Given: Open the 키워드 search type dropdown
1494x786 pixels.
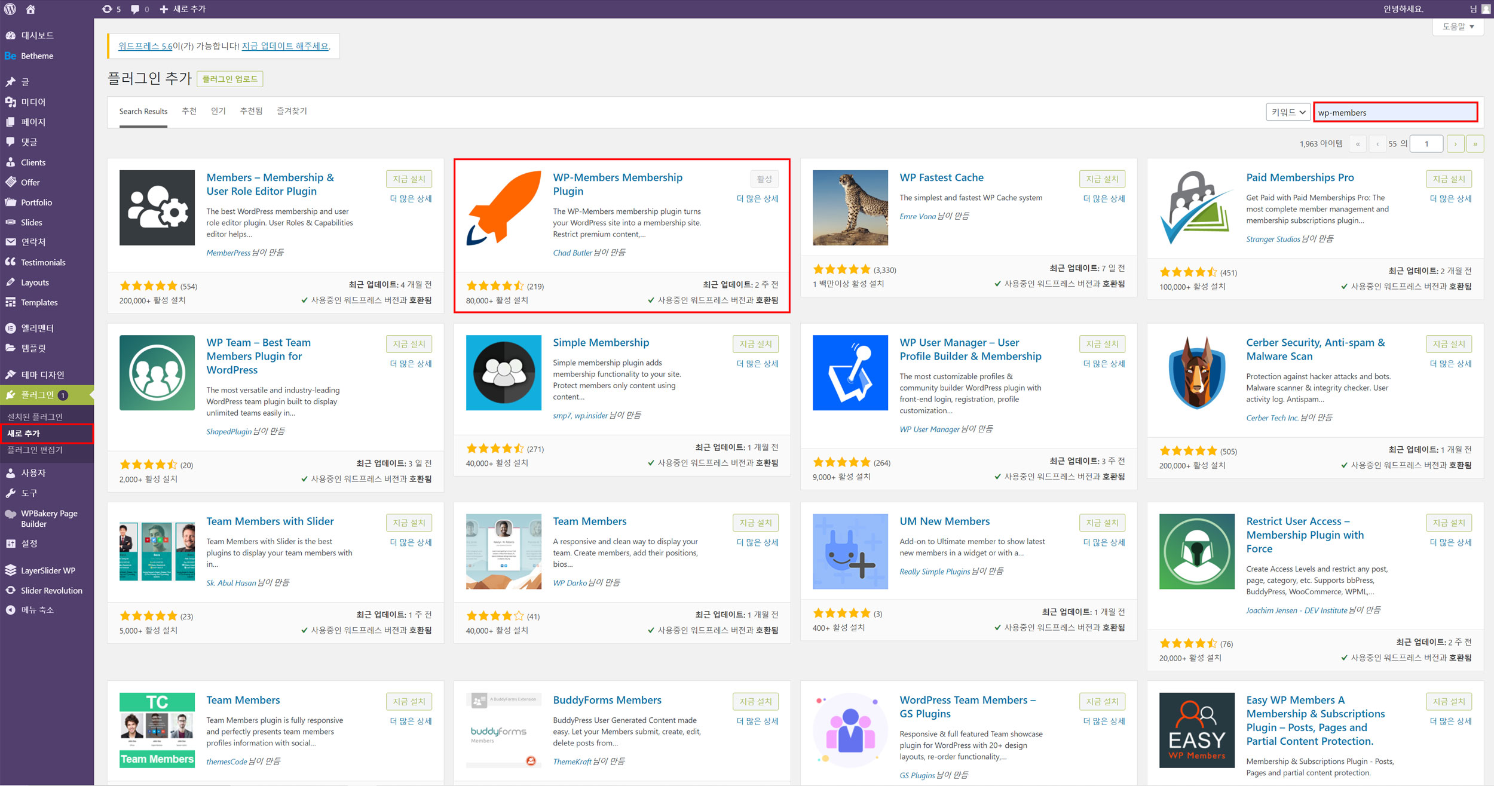Looking at the screenshot, I should [x=1288, y=112].
